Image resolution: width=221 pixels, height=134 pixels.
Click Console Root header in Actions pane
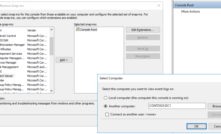click(x=197, y=5)
